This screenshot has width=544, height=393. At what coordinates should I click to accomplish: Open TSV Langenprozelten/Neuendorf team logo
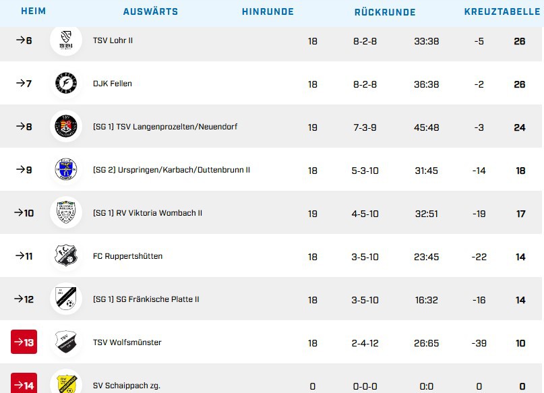pyautogui.click(x=66, y=127)
